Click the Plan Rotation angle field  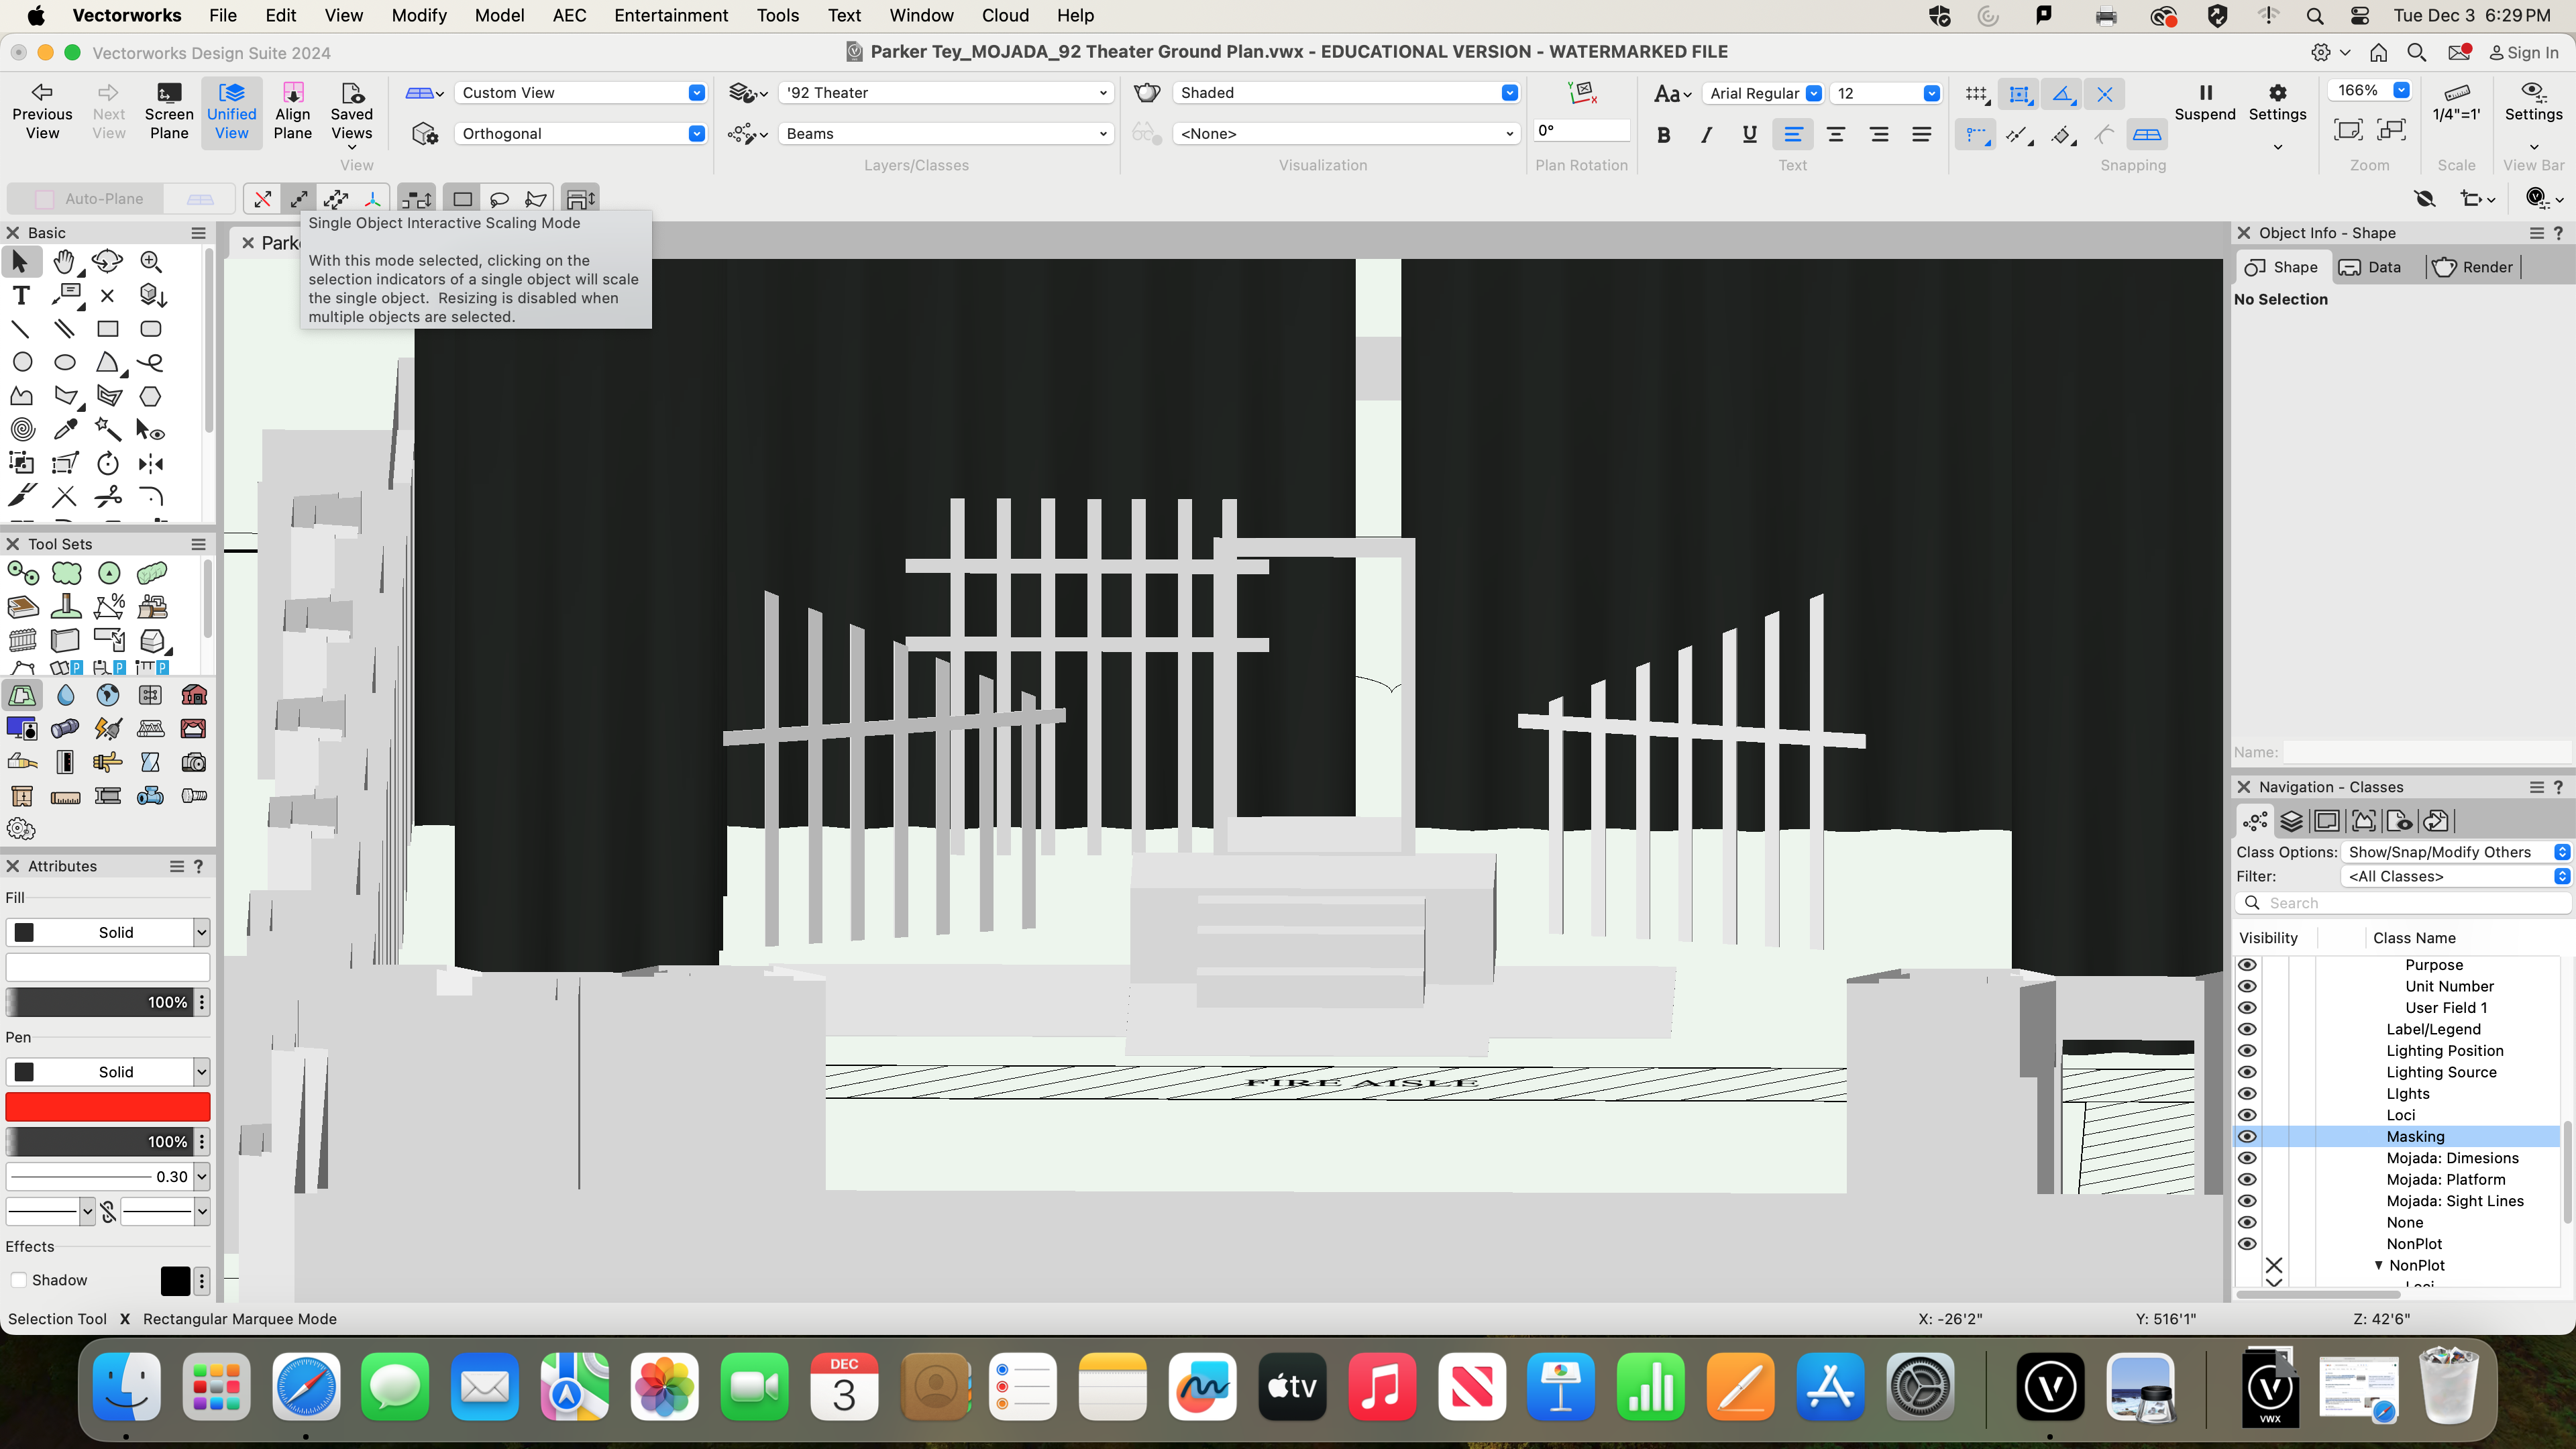pyautogui.click(x=1582, y=130)
